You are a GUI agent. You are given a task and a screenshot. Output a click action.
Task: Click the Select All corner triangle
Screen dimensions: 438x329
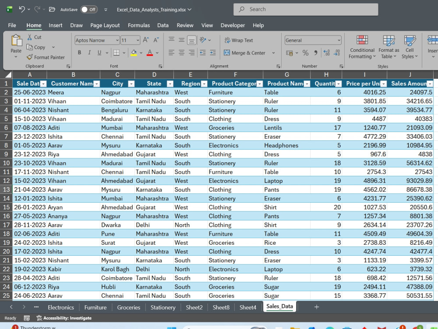click(x=8, y=75)
